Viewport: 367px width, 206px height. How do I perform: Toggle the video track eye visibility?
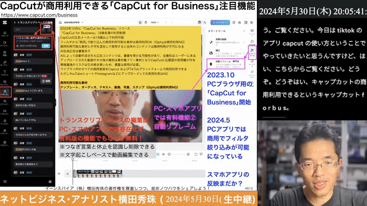59,173
